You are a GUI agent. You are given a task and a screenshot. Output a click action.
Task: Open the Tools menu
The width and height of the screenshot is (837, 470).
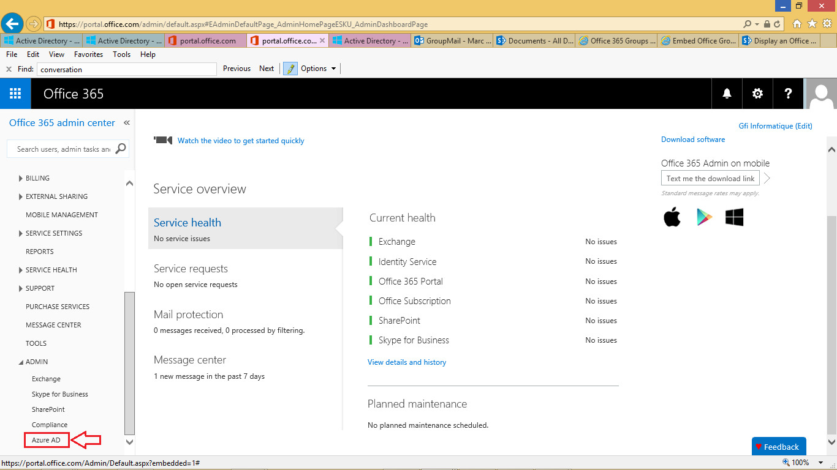click(121, 54)
